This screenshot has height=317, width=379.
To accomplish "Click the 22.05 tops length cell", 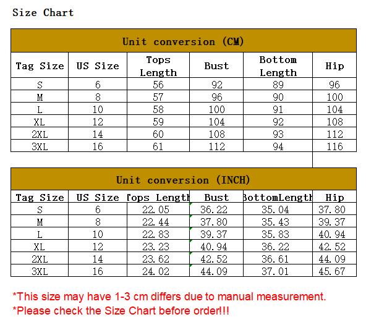I will click(156, 210).
